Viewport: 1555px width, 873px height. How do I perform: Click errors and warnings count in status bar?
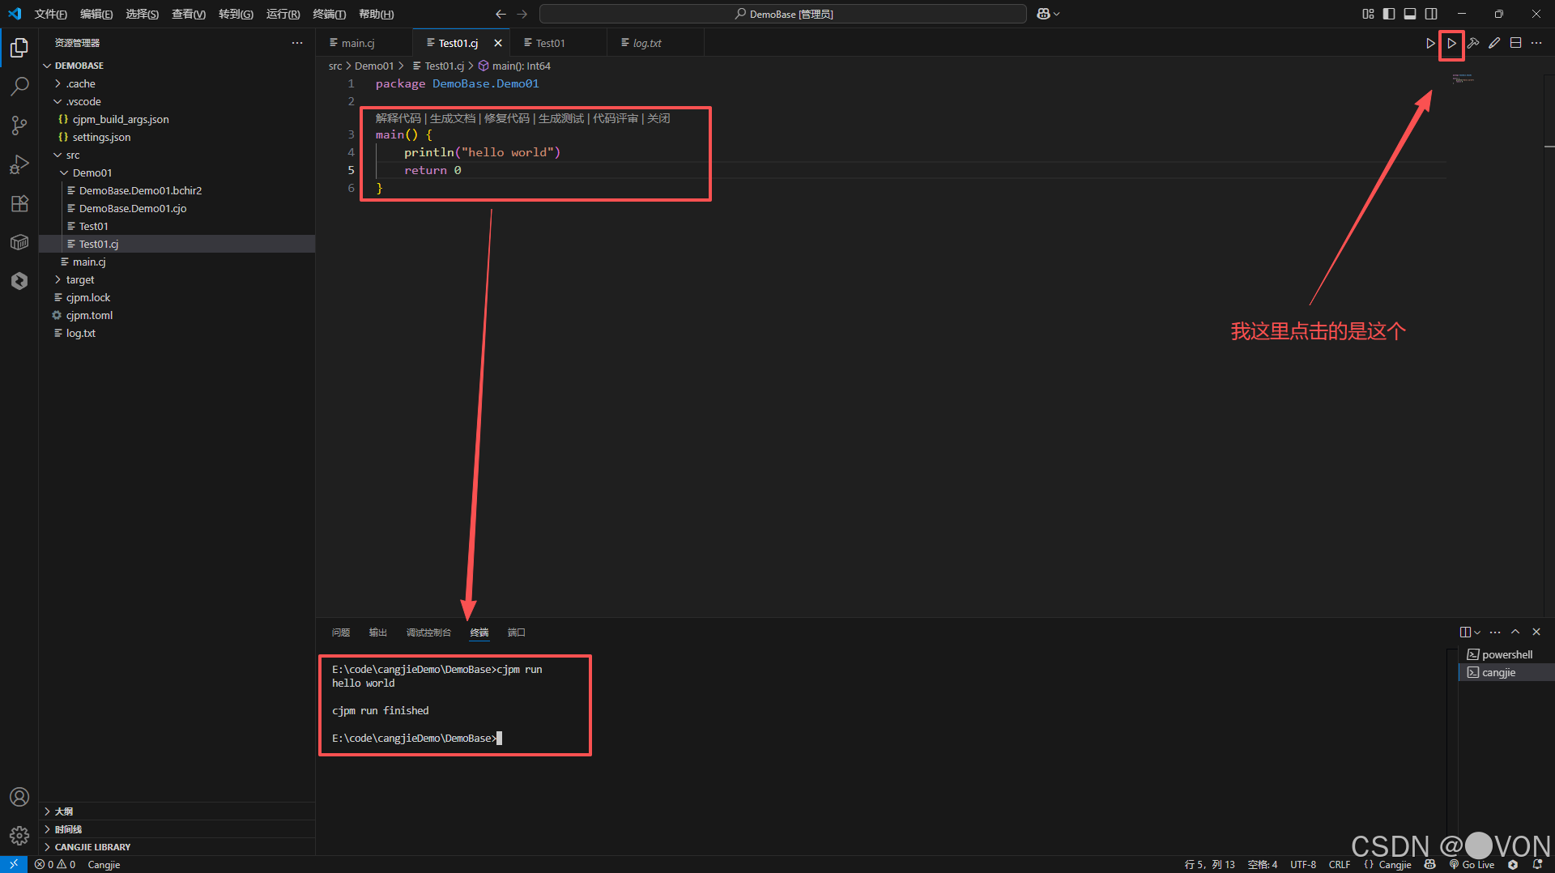click(x=55, y=865)
